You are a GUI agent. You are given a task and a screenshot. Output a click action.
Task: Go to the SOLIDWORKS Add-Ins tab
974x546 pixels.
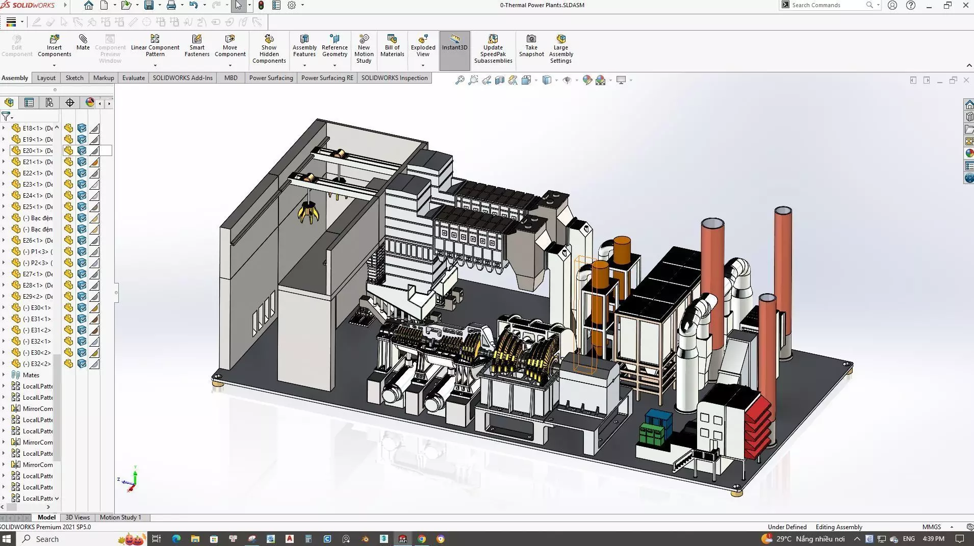183,78
